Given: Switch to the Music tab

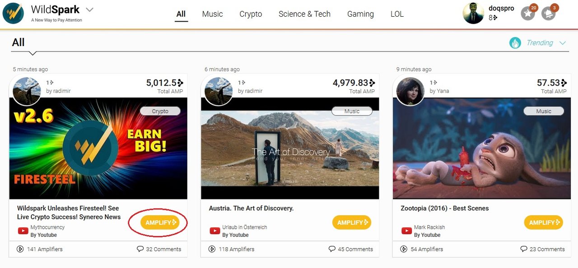Looking at the screenshot, I should [x=212, y=14].
